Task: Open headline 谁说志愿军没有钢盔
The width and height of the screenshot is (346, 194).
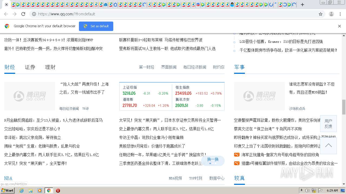Action: (312, 88)
